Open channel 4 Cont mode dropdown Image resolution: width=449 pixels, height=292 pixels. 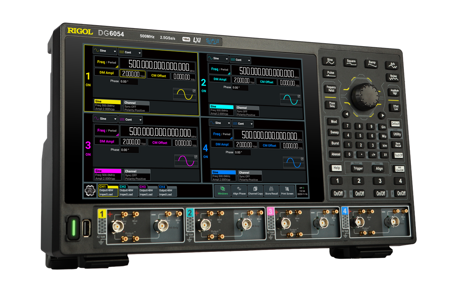243,124
